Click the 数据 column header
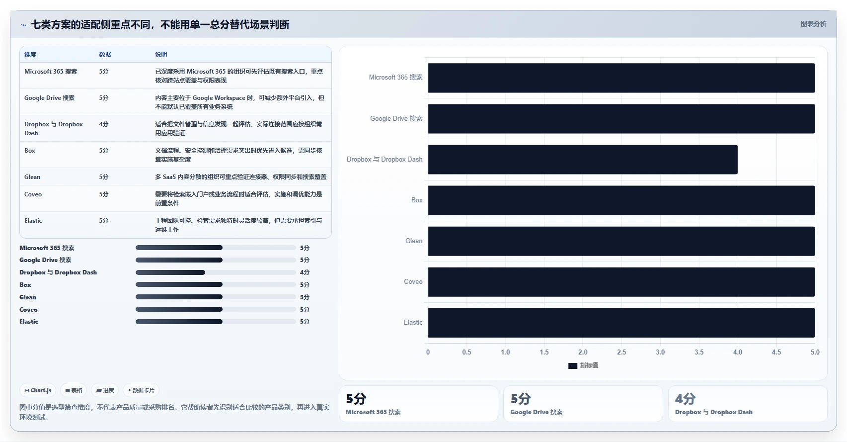847x442 pixels. point(105,55)
